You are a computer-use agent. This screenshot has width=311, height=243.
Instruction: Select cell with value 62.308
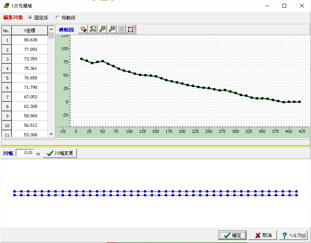coord(30,106)
